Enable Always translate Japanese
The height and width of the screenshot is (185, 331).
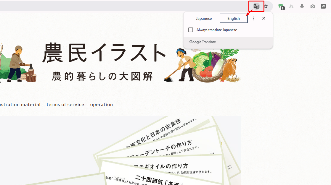click(x=191, y=30)
